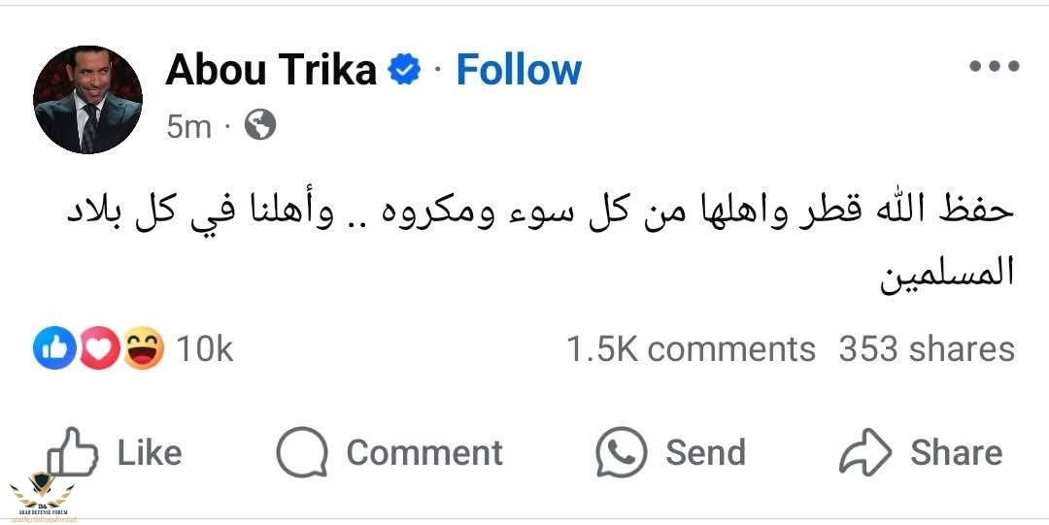Expand the 1.5K comments section

(691, 349)
